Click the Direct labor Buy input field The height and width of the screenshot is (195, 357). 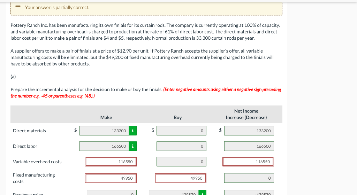tap(181, 146)
